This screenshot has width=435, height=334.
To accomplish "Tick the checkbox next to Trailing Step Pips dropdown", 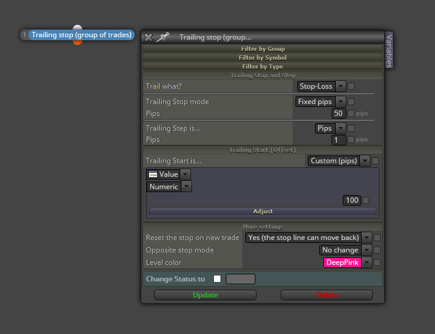I will coord(351,128).
